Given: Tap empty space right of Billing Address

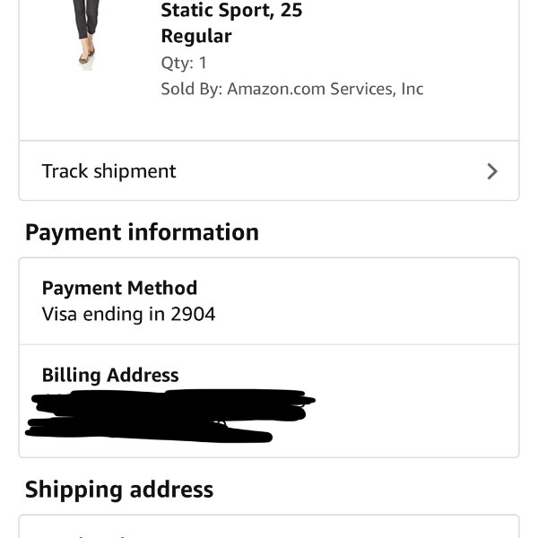Looking at the screenshot, I should pyautogui.click(x=346, y=375).
